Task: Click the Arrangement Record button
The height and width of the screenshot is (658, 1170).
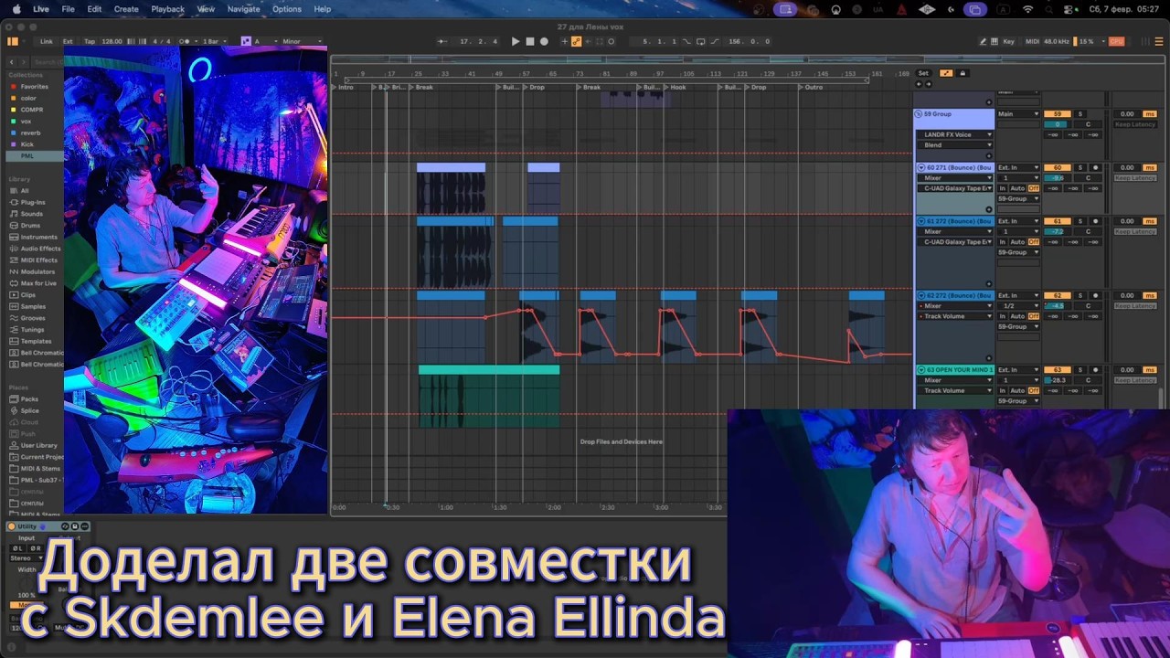Action: [x=544, y=41]
